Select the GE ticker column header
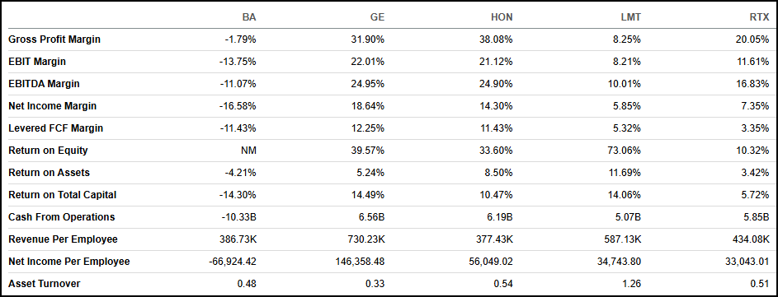This screenshot has height=297, width=778. pos(378,17)
